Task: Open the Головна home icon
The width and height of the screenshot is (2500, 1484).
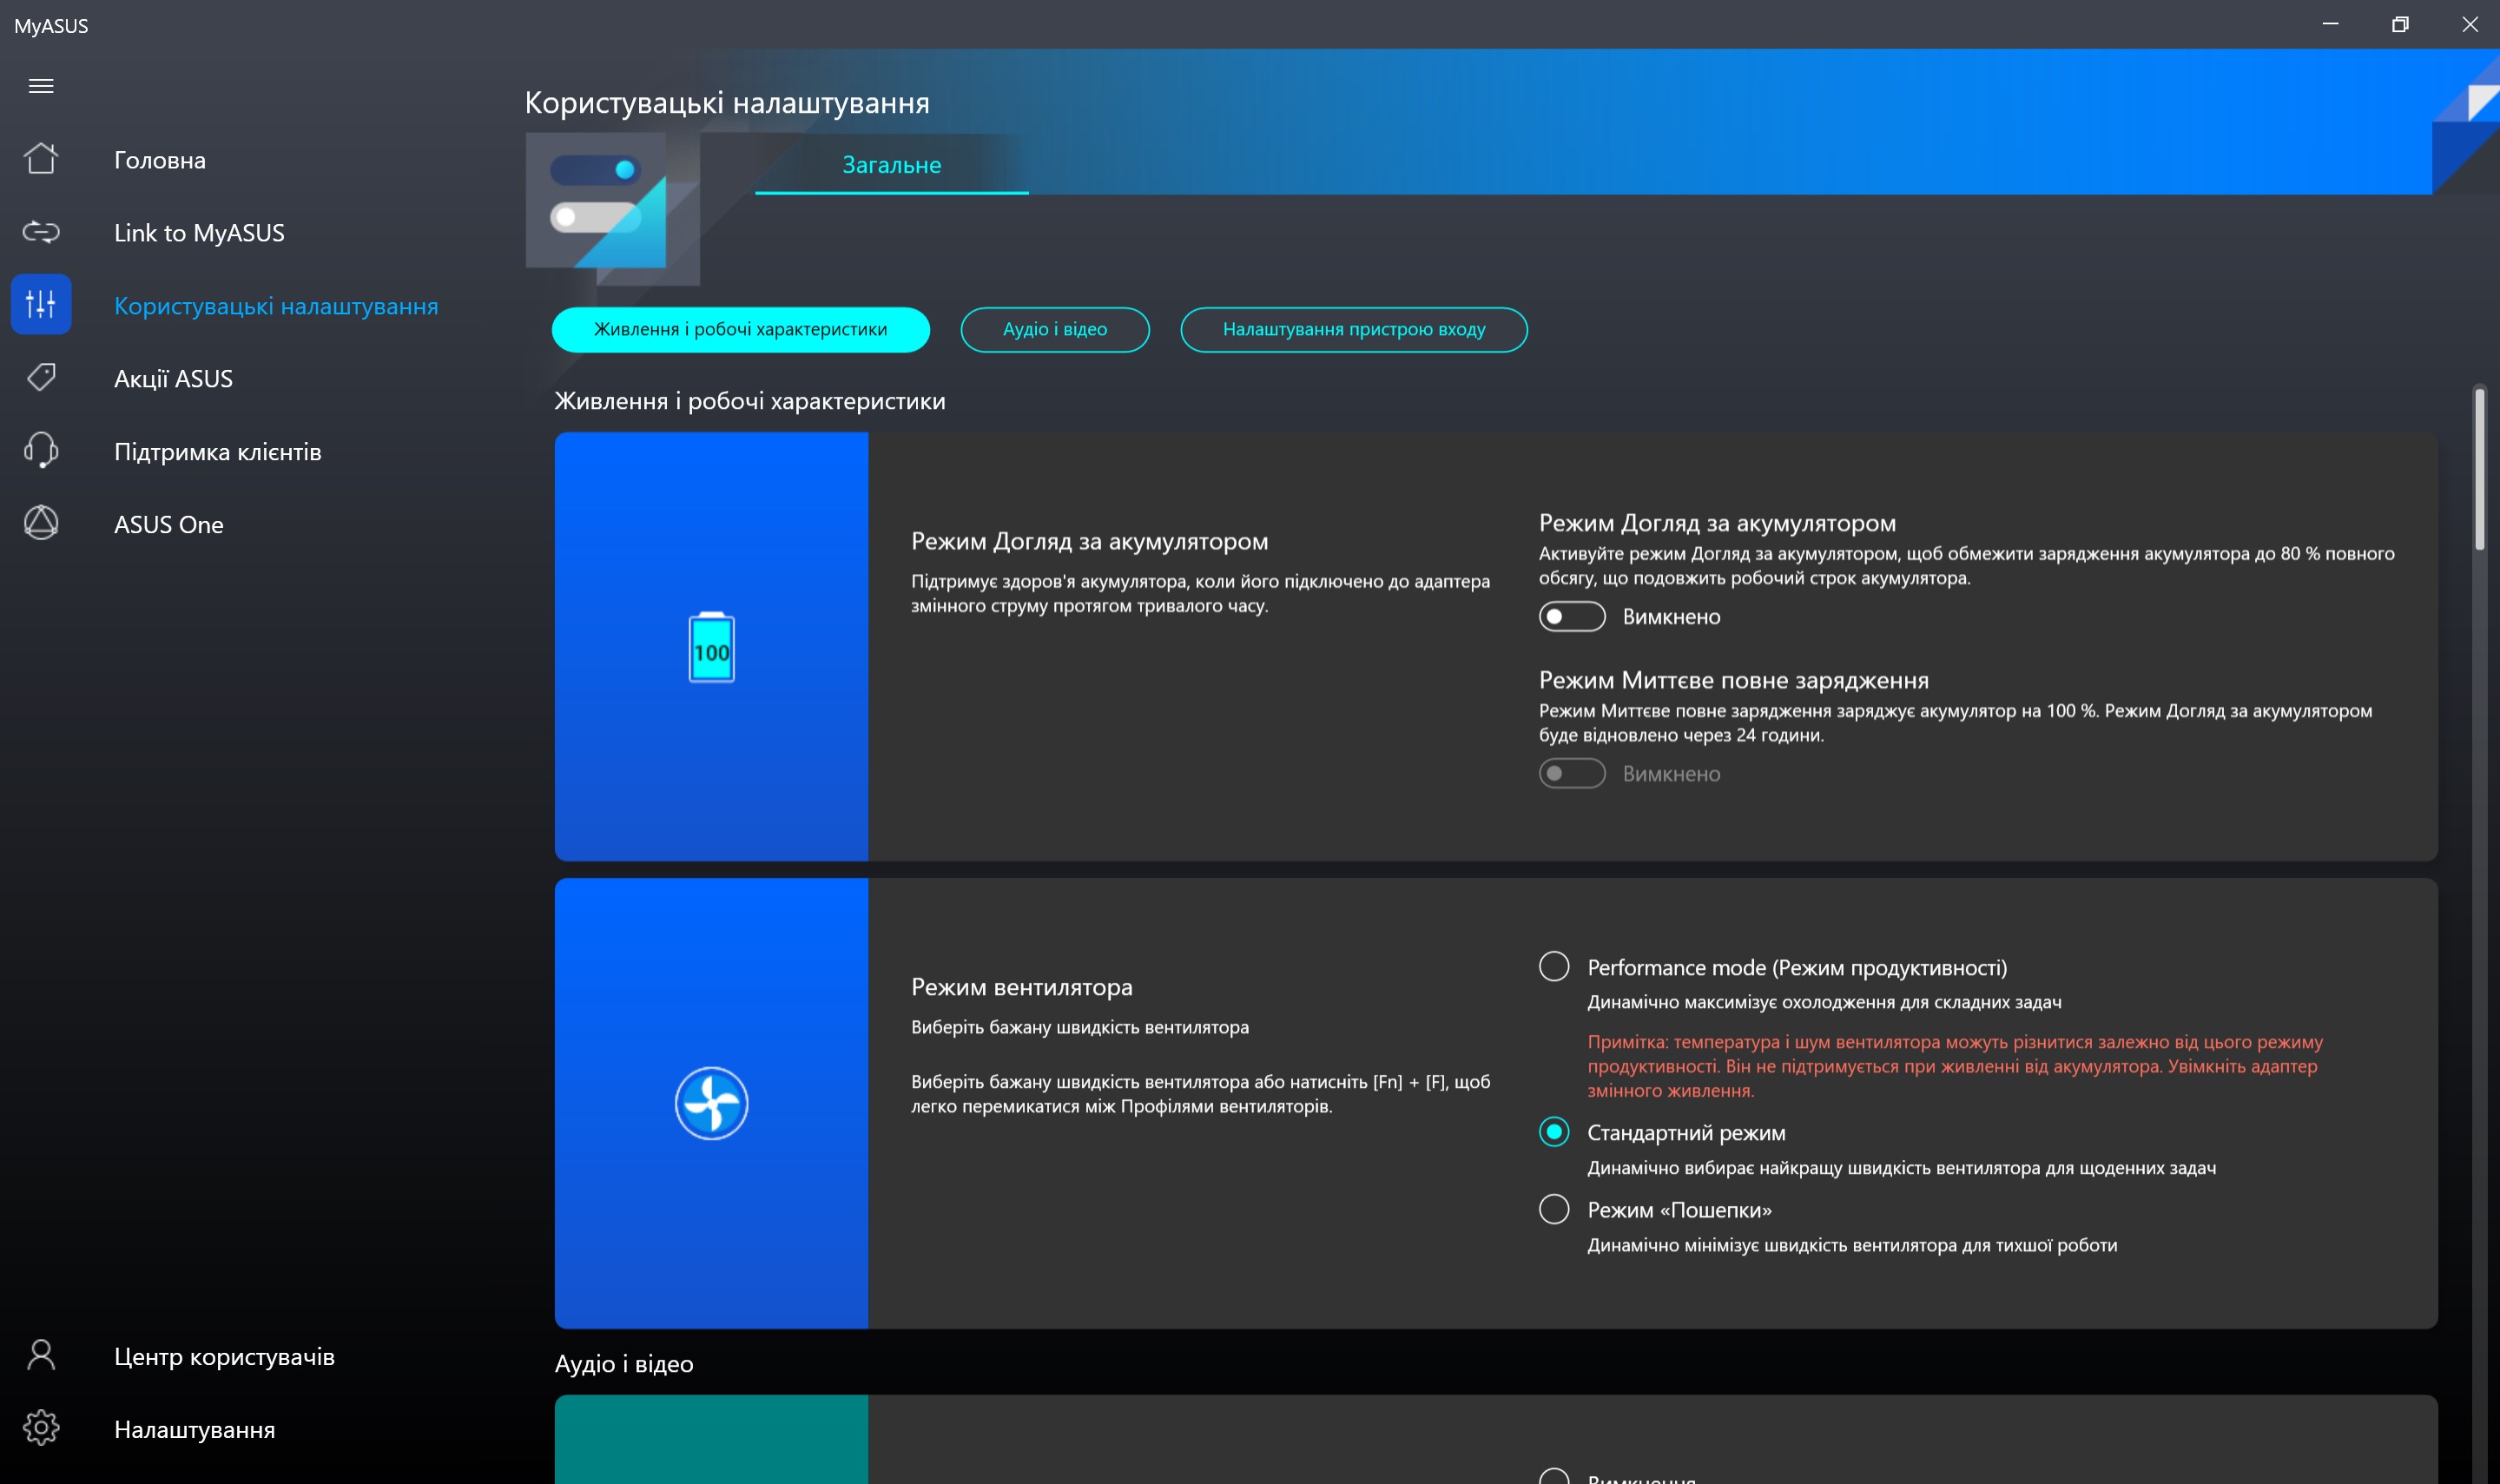Action: pyautogui.click(x=41, y=159)
